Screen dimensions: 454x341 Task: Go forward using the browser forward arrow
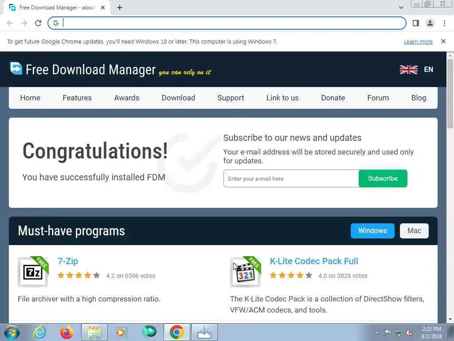(x=24, y=23)
